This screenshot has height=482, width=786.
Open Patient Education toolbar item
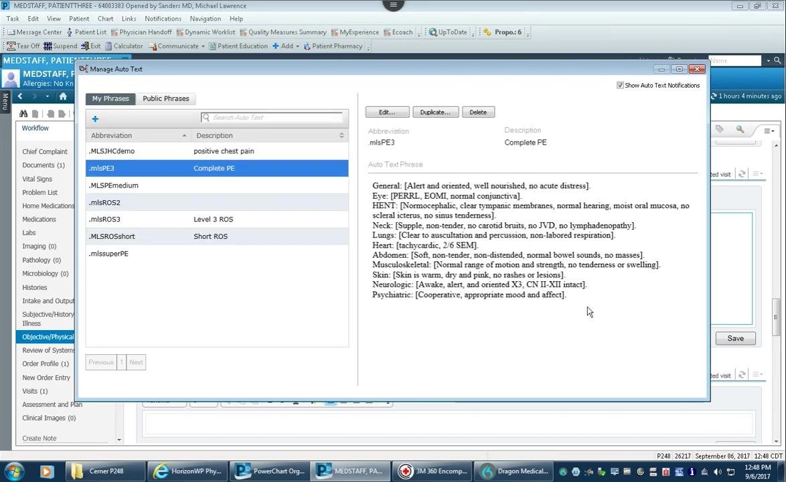point(238,46)
